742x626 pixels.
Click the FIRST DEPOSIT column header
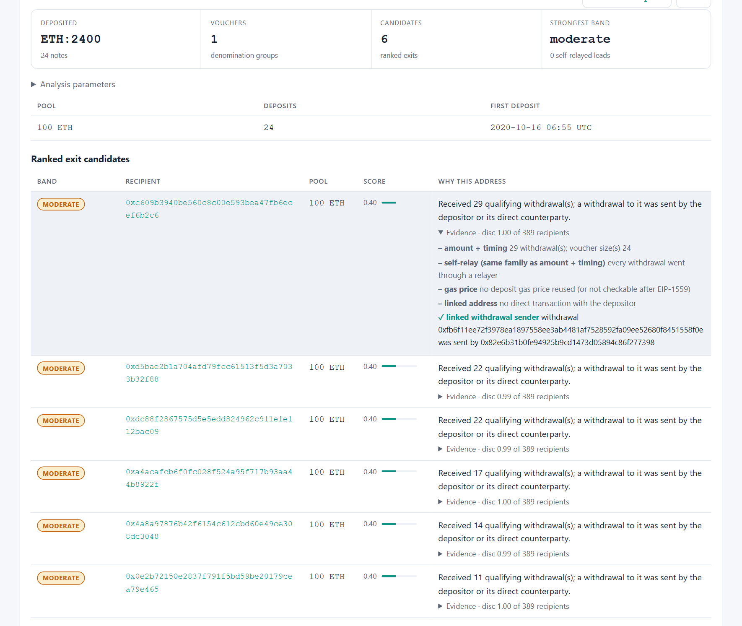coord(515,106)
